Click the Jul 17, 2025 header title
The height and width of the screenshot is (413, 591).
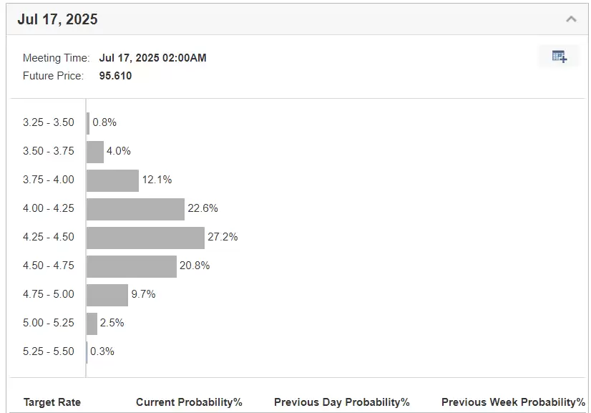58,20
